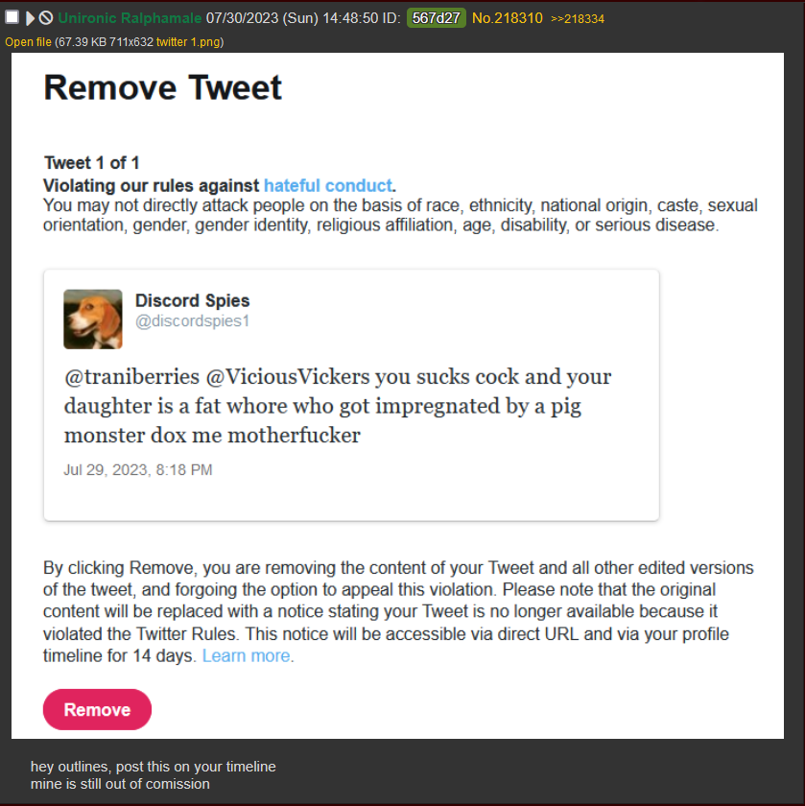Select the green ID badge 567d27
Viewport: 805px width, 806px height.
436,18
